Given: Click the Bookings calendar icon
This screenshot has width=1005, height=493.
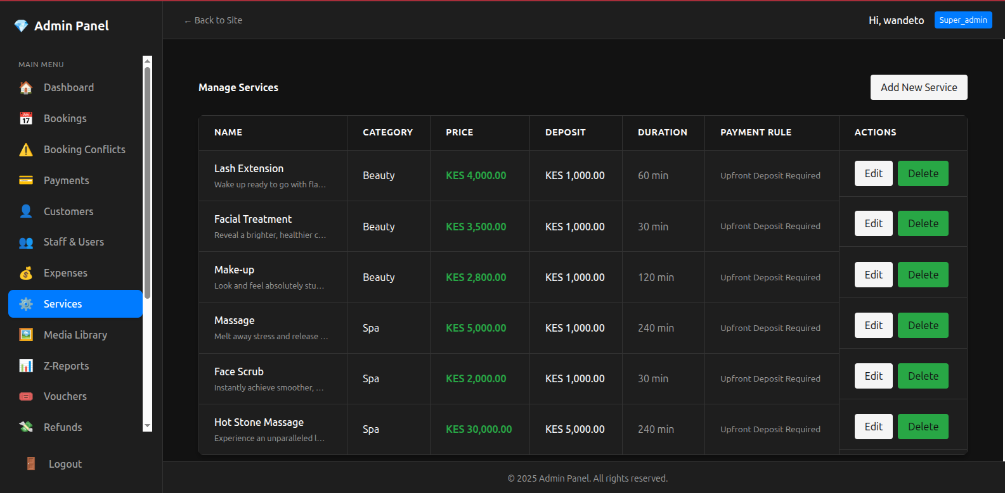Looking at the screenshot, I should point(26,118).
